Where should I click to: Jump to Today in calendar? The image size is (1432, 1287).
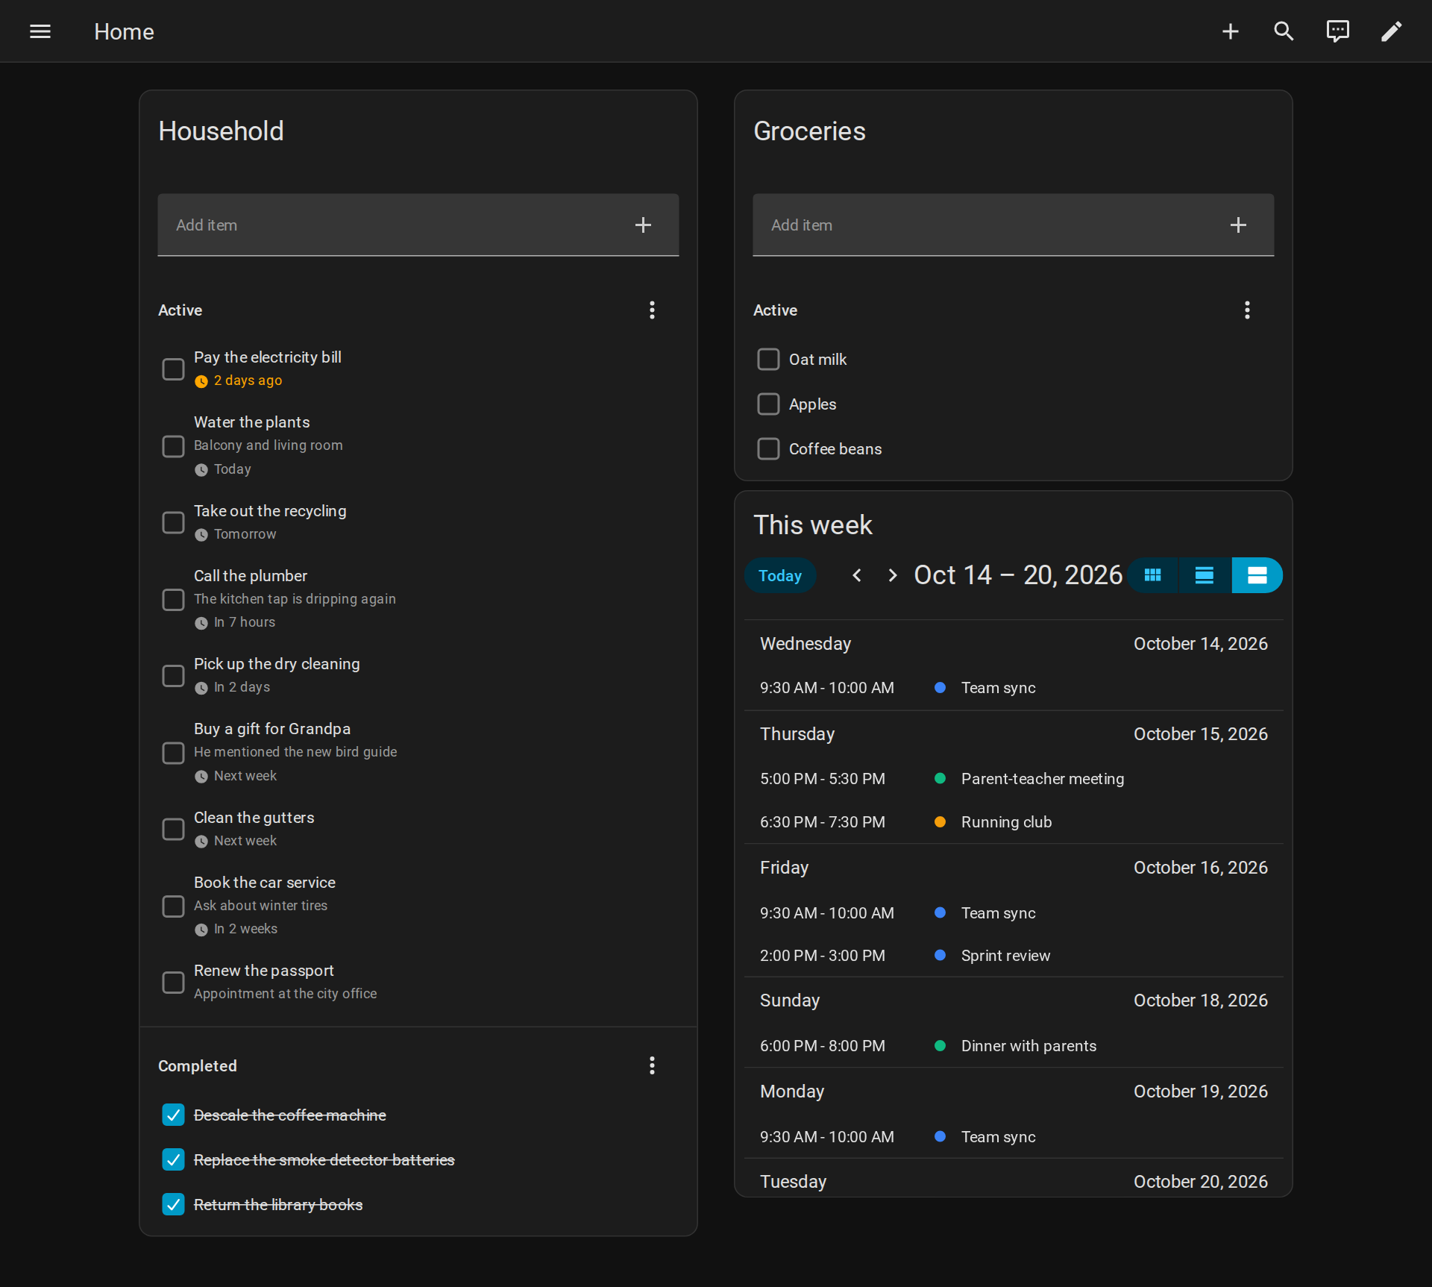click(780, 575)
